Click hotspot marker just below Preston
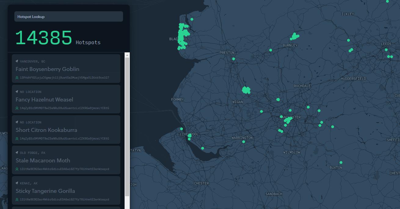Image resolution: width=400 pixels, height=209 pixels. coord(234,59)
